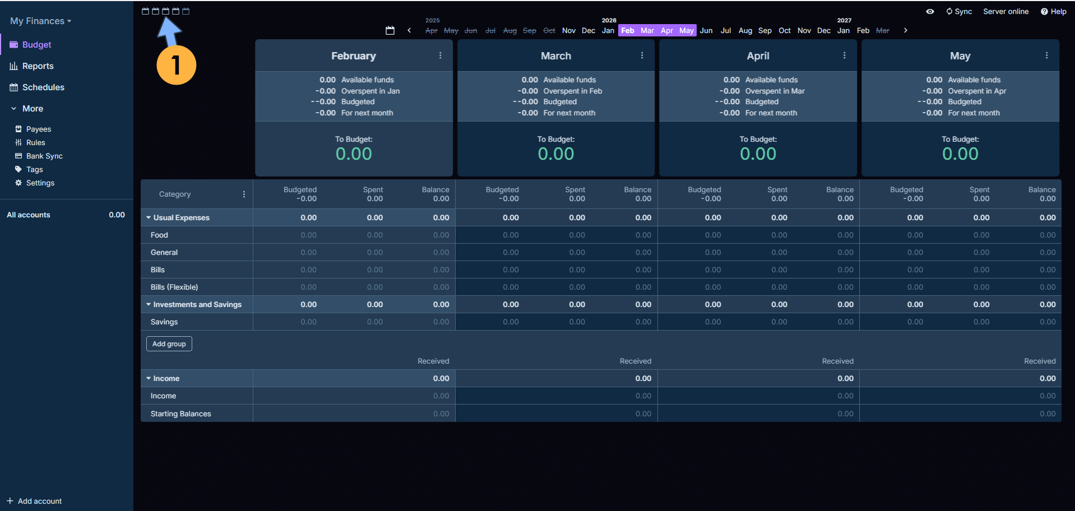Open Schedules from the sidebar
This screenshot has height=511, width=1075.
43,87
